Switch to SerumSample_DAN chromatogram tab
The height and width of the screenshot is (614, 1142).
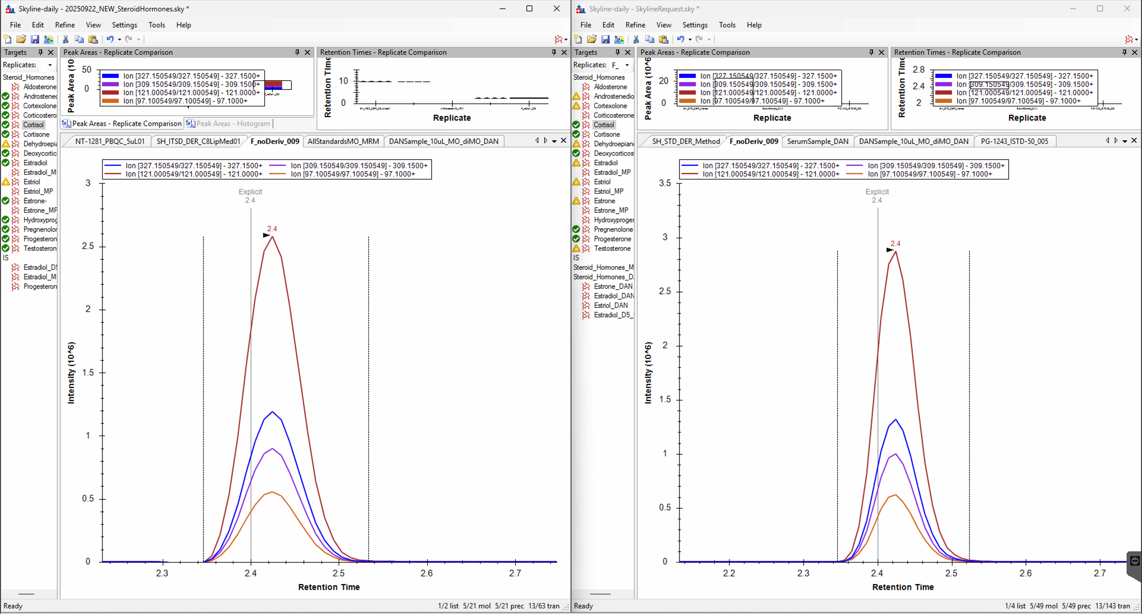(817, 141)
